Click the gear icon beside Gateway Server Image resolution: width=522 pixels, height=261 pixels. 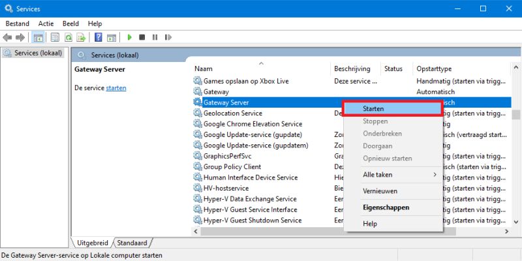pos(198,102)
